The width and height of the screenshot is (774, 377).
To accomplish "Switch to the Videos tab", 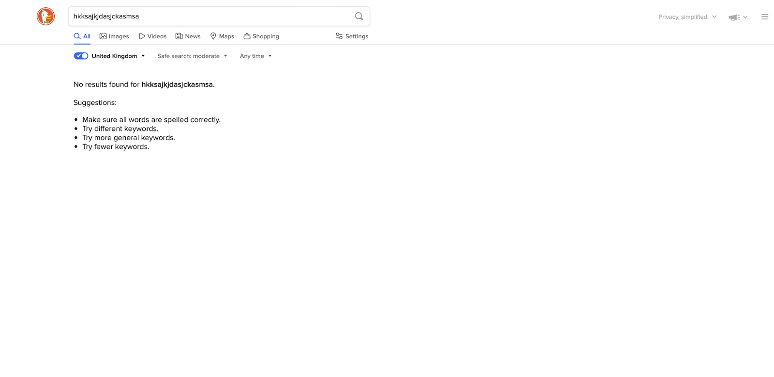I will click(152, 36).
